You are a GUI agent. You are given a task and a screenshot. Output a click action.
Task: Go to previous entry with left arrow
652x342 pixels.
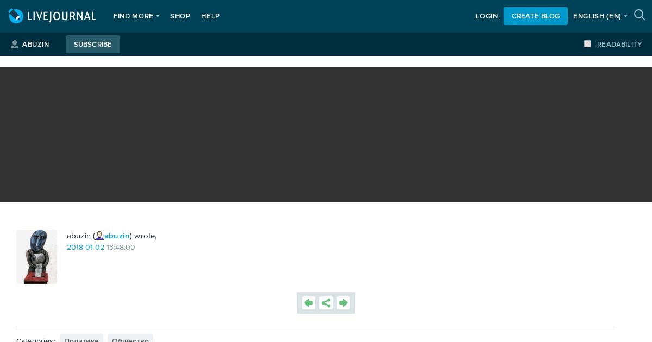point(309,303)
